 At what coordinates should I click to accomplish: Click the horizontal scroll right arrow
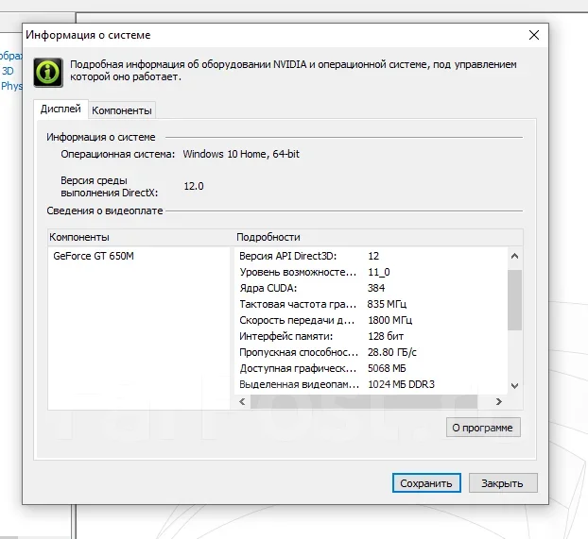pos(499,401)
